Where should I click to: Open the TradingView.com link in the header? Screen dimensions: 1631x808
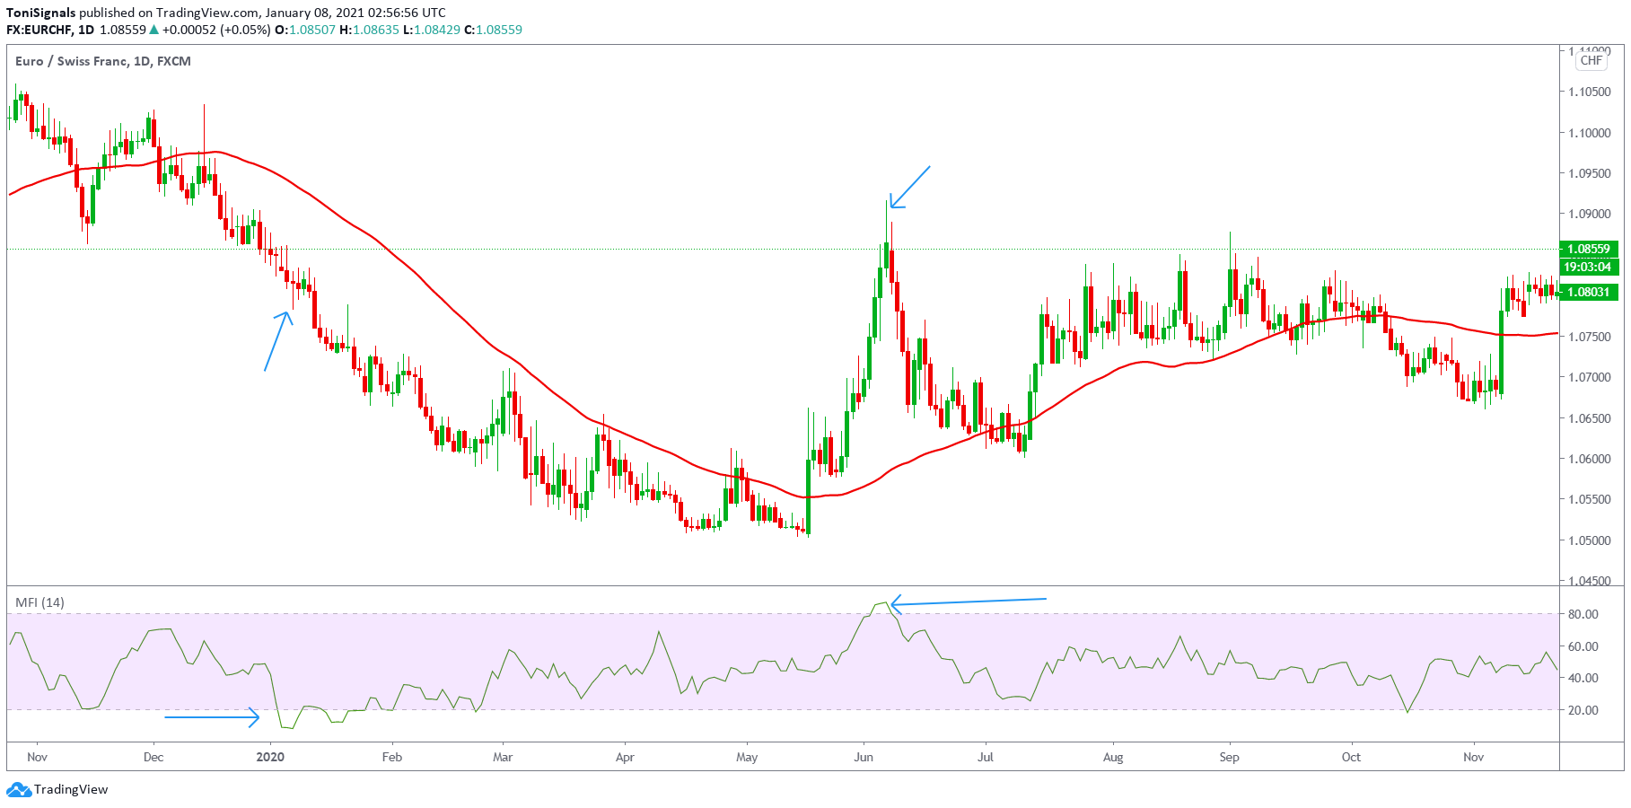206,13
